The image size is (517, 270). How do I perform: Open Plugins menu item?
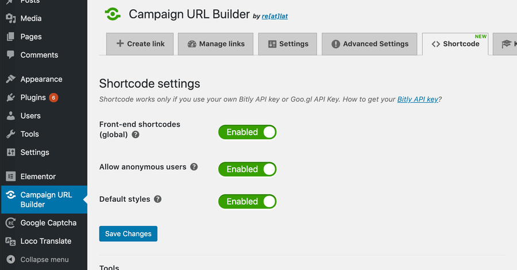tap(33, 97)
